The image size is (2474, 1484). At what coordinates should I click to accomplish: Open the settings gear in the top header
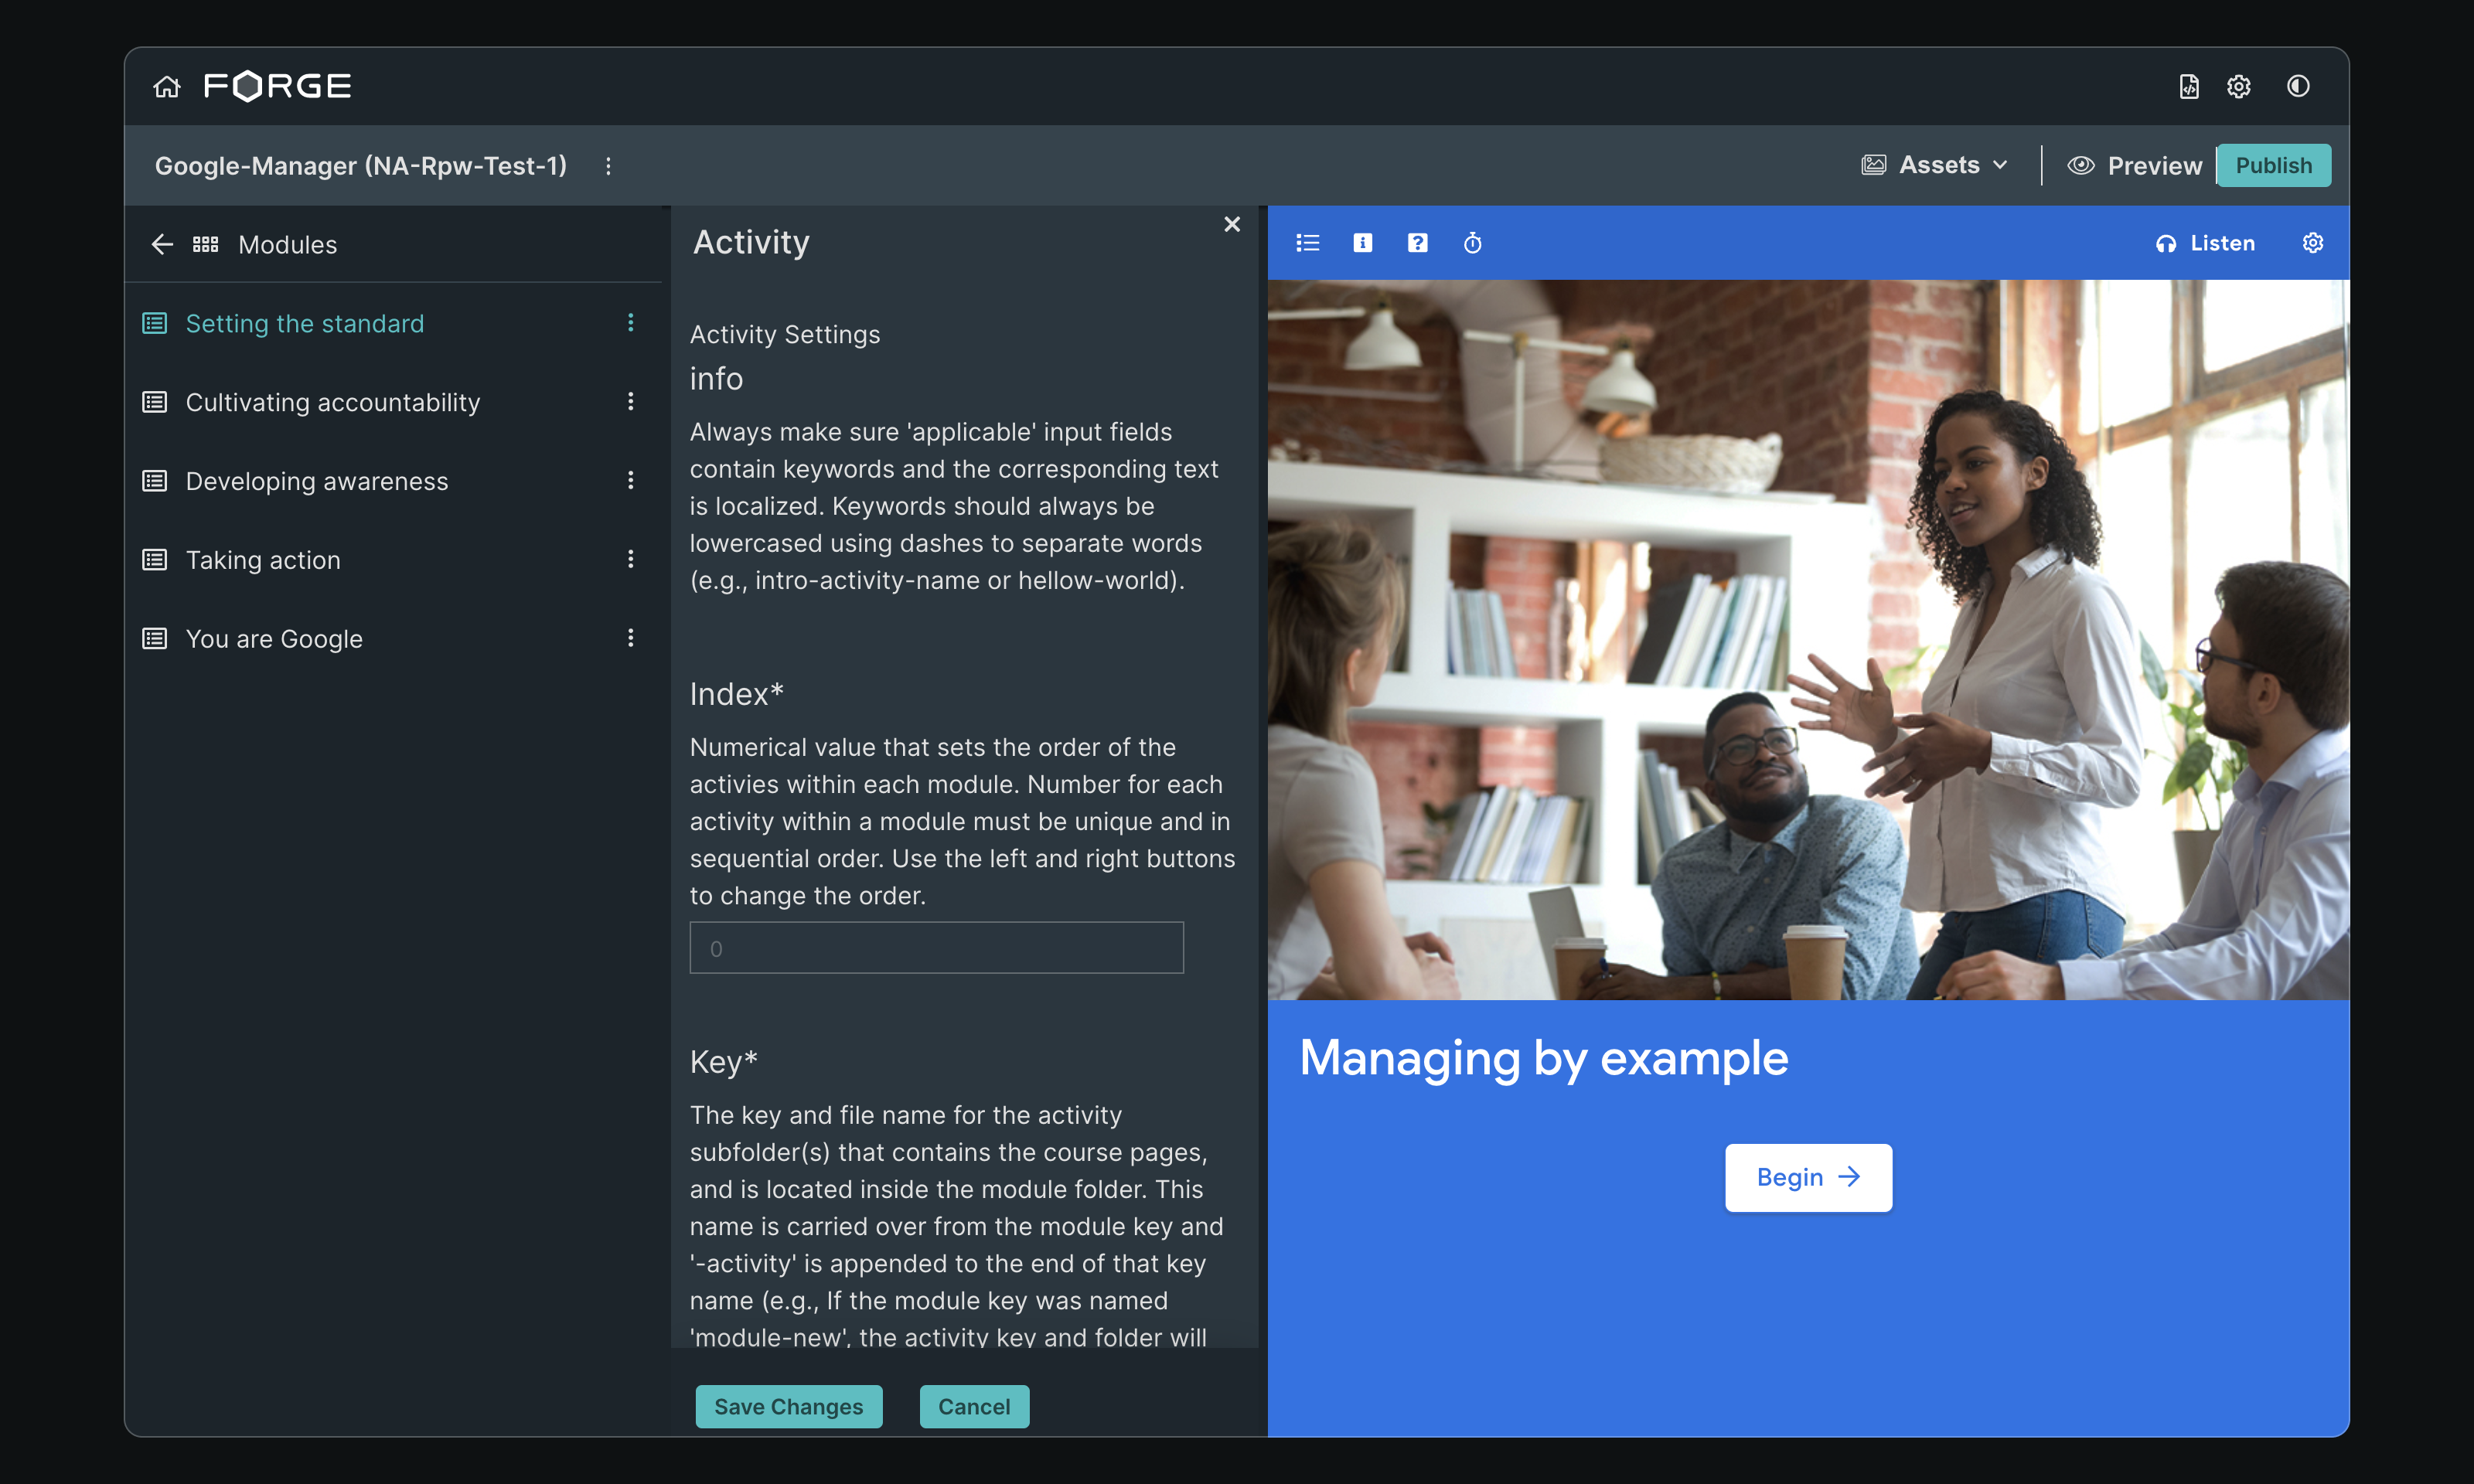[x=2238, y=87]
